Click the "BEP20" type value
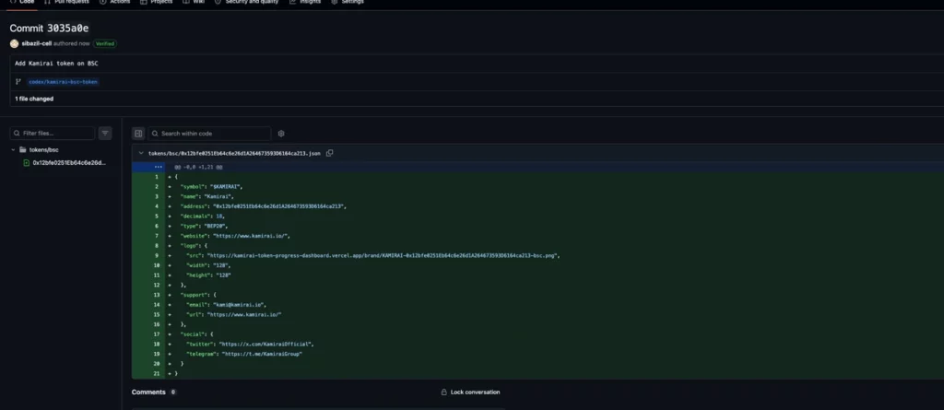Image resolution: width=944 pixels, height=410 pixels. pyautogui.click(x=214, y=227)
